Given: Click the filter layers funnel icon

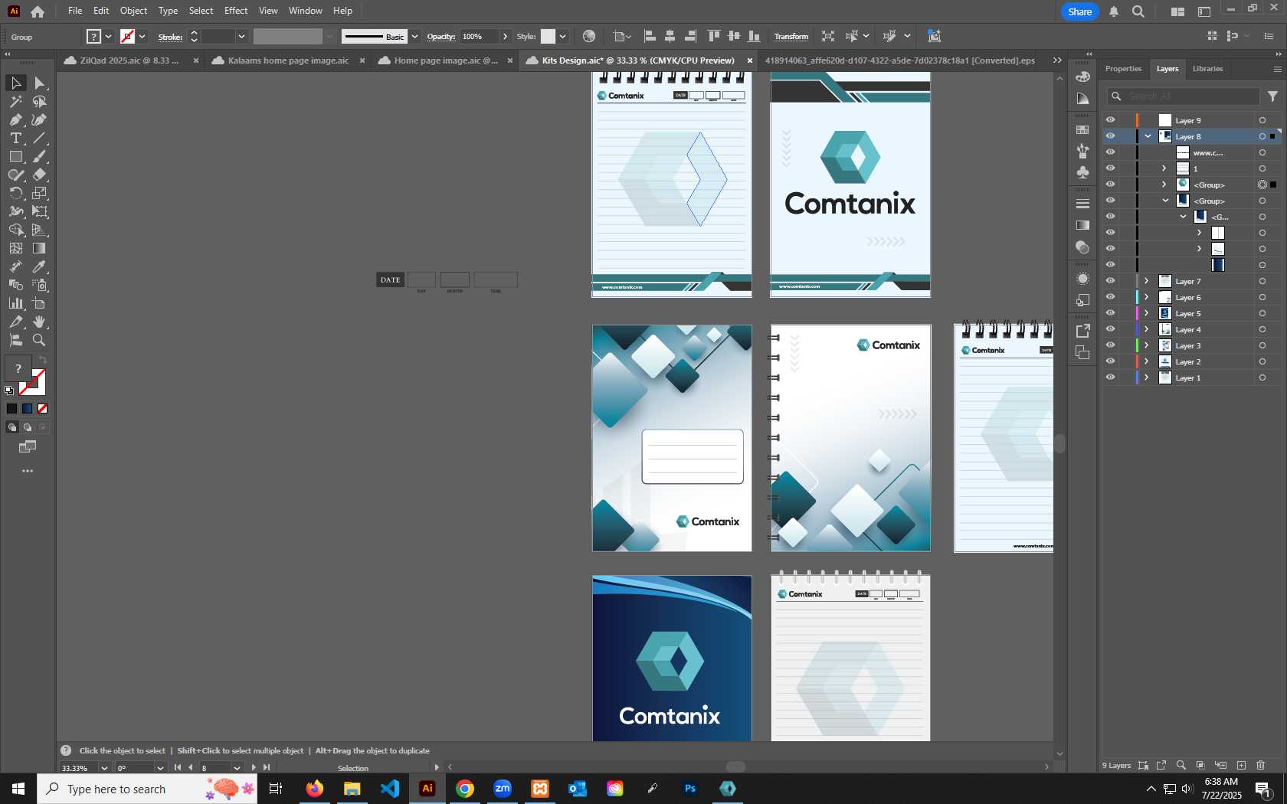Looking at the screenshot, I should coord(1272,96).
